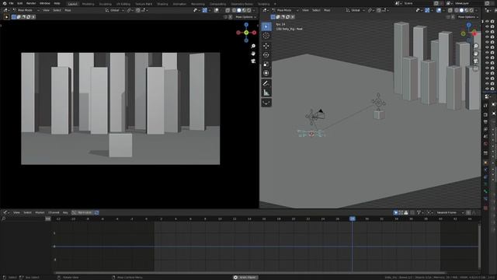Toggle X-Ray in left viewport header
Image resolution: width=497 pixels, height=280 pixels.
pyautogui.click(x=228, y=10)
